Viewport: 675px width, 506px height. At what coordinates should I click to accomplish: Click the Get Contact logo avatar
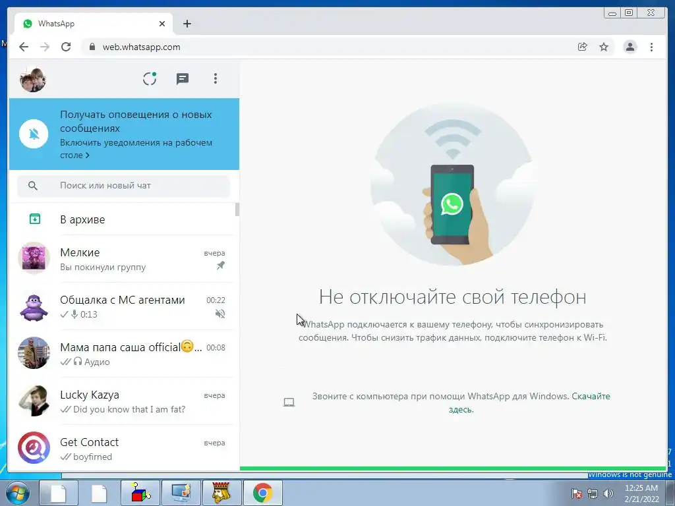click(34, 448)
